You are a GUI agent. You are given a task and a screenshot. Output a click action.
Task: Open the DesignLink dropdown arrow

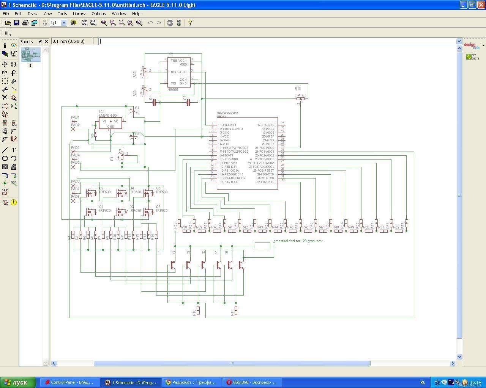pos(483,46)
